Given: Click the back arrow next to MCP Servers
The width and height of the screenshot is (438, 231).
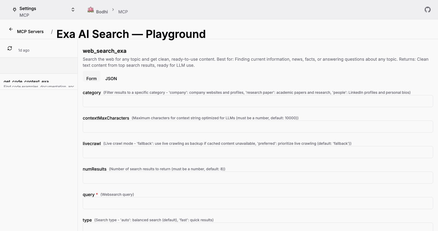Looking at the screenshot, I should point(11,29).
